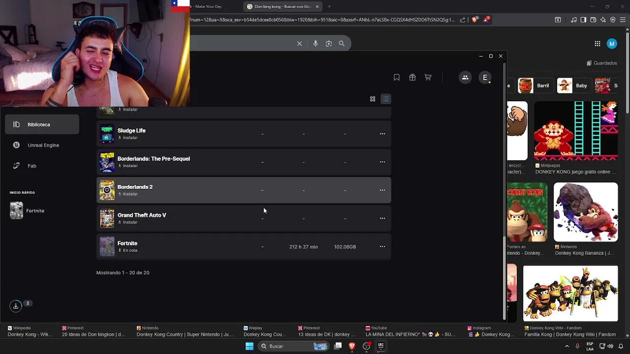Image resolution: width=630 pixels, height=354 pixels.
Task: Open downloads icon in launcher sidebar
Action: pyautogui.click(x=16, y=306)
